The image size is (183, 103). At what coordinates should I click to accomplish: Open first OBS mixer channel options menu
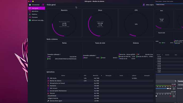[x=174, y=89]
